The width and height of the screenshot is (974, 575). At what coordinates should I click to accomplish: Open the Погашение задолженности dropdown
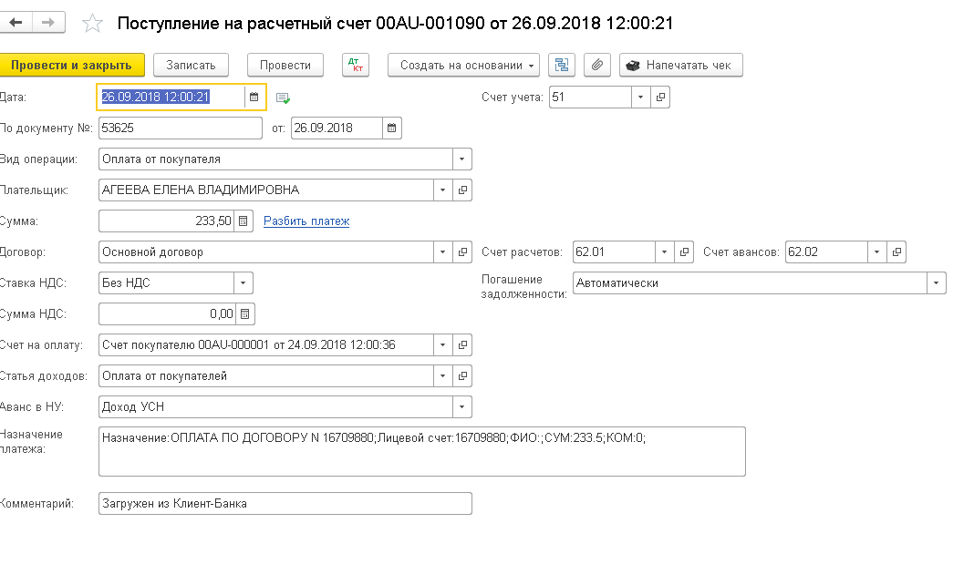coord(937,282)
